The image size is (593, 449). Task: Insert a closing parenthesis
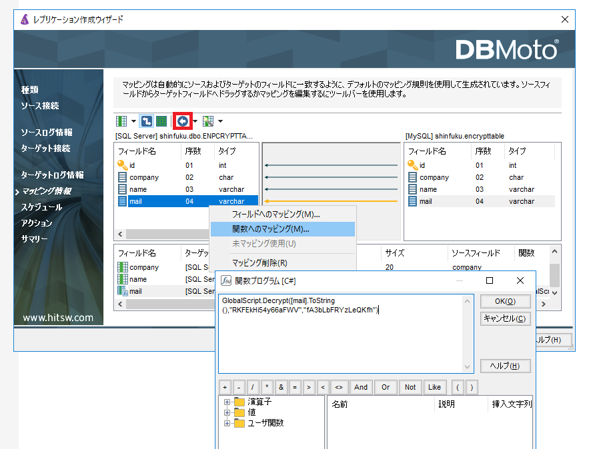(472, 387)
